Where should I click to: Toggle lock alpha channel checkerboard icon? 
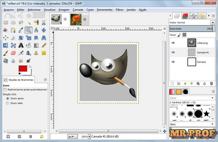184,35
